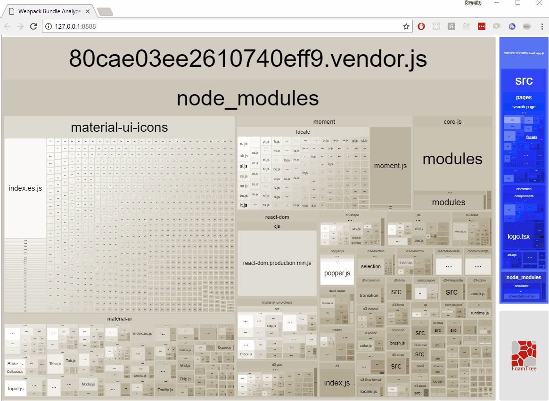Select the 80cae03ee2610740eff9.vendor.js bundle header
The image size is (549, 401).
pyautogui.click(x=248, y=58)
